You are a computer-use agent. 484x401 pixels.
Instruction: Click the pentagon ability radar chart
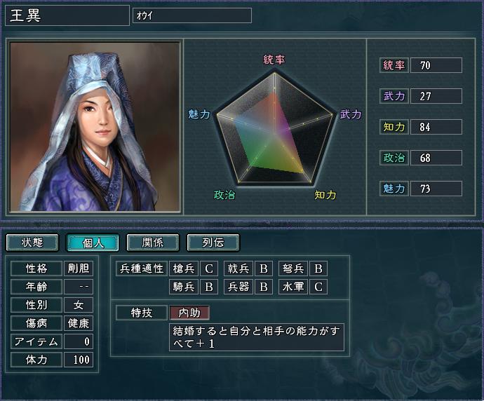click(x=274, y=128)
